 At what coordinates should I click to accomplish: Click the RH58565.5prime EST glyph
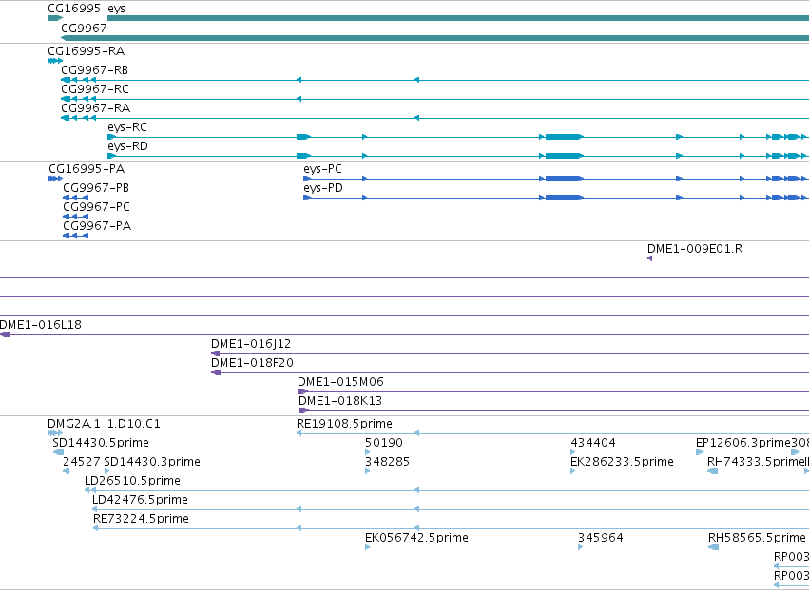point(713,547)
